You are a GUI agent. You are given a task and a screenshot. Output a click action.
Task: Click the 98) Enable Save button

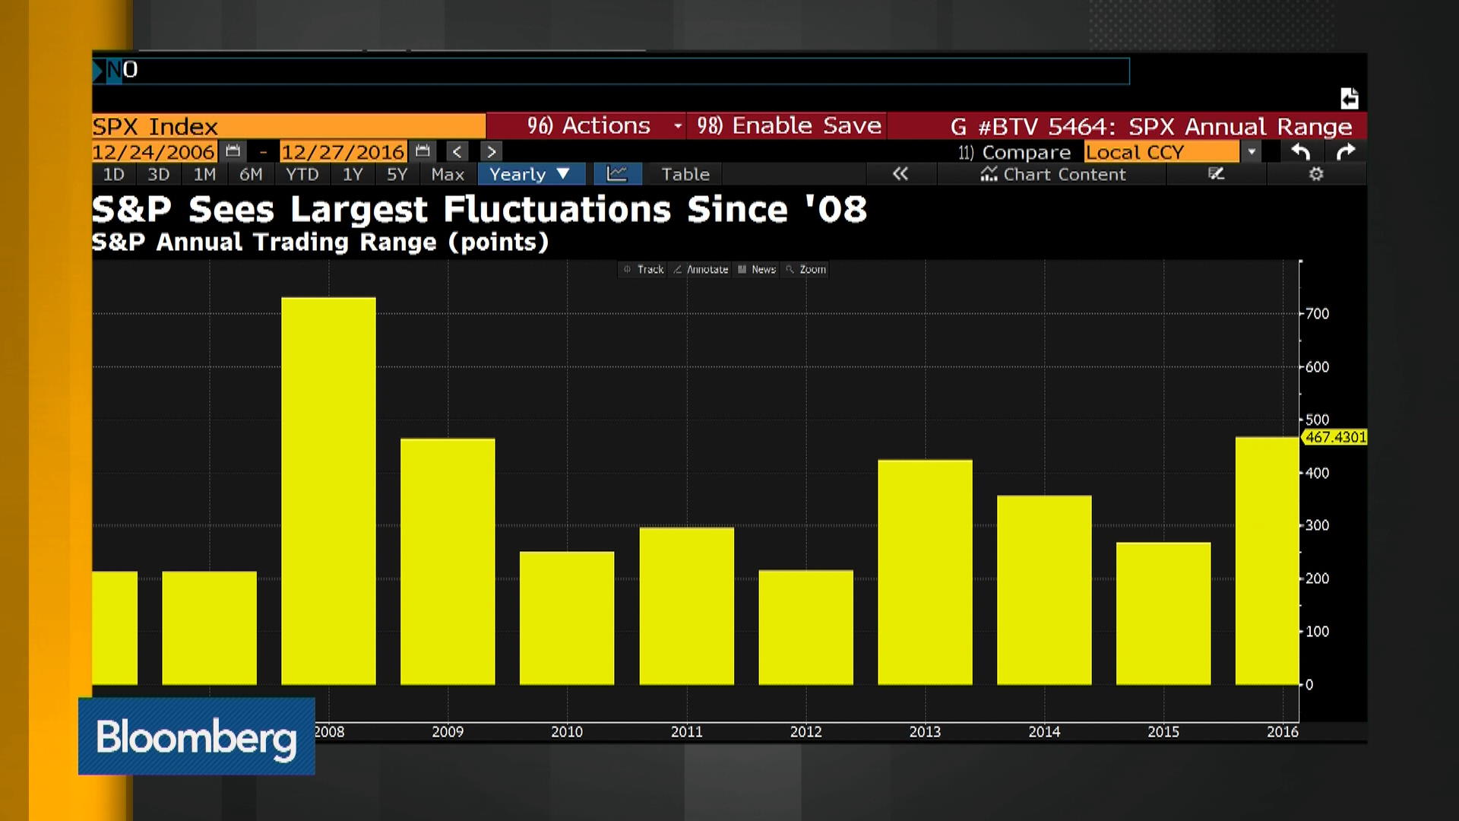(786, 125)
